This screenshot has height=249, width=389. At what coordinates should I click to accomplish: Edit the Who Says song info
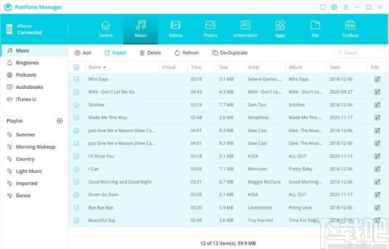(x=377, y=79)
